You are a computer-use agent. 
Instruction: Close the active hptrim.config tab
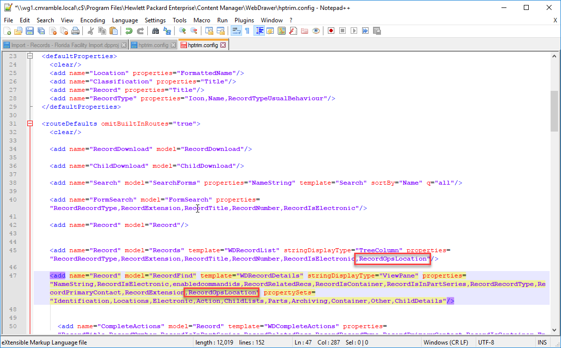pyautogui.click(x=223, y=45)
